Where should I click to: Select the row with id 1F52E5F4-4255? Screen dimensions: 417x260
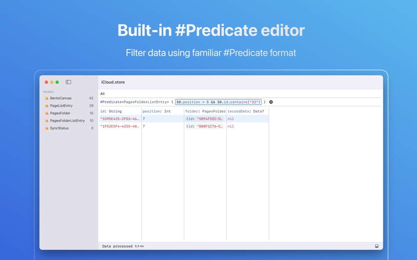[184, 126]
